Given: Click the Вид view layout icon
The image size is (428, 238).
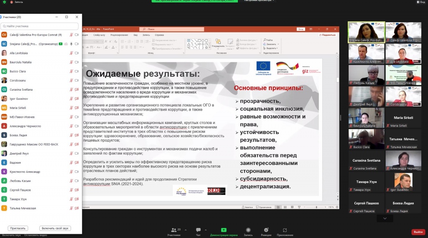Looking at the screenshot, I should (418, 2).
